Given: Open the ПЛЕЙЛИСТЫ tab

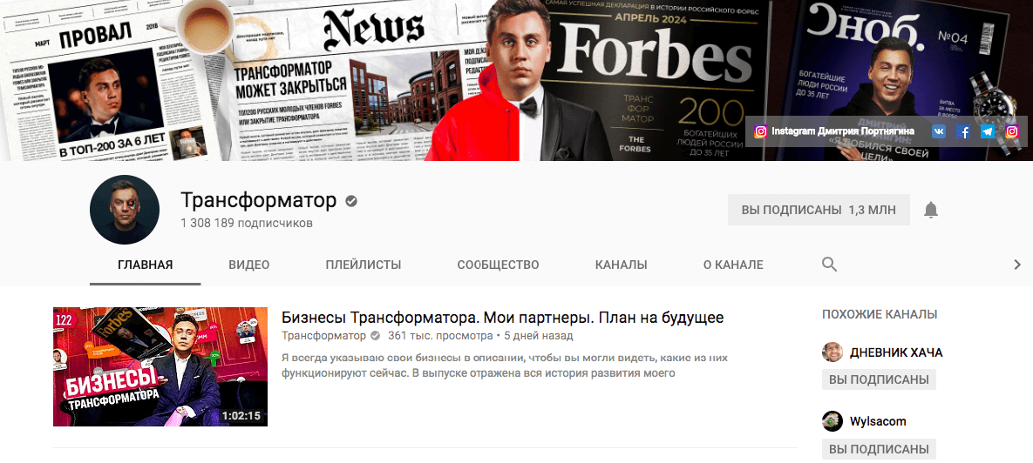Looking at the screenshot, I should 363,265.
